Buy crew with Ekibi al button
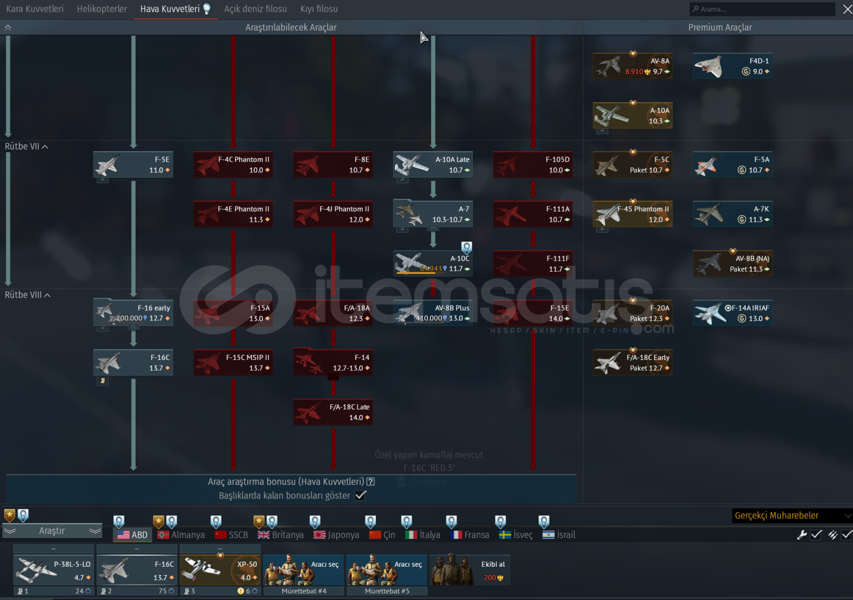853x600 pixels. click(470, 571)
